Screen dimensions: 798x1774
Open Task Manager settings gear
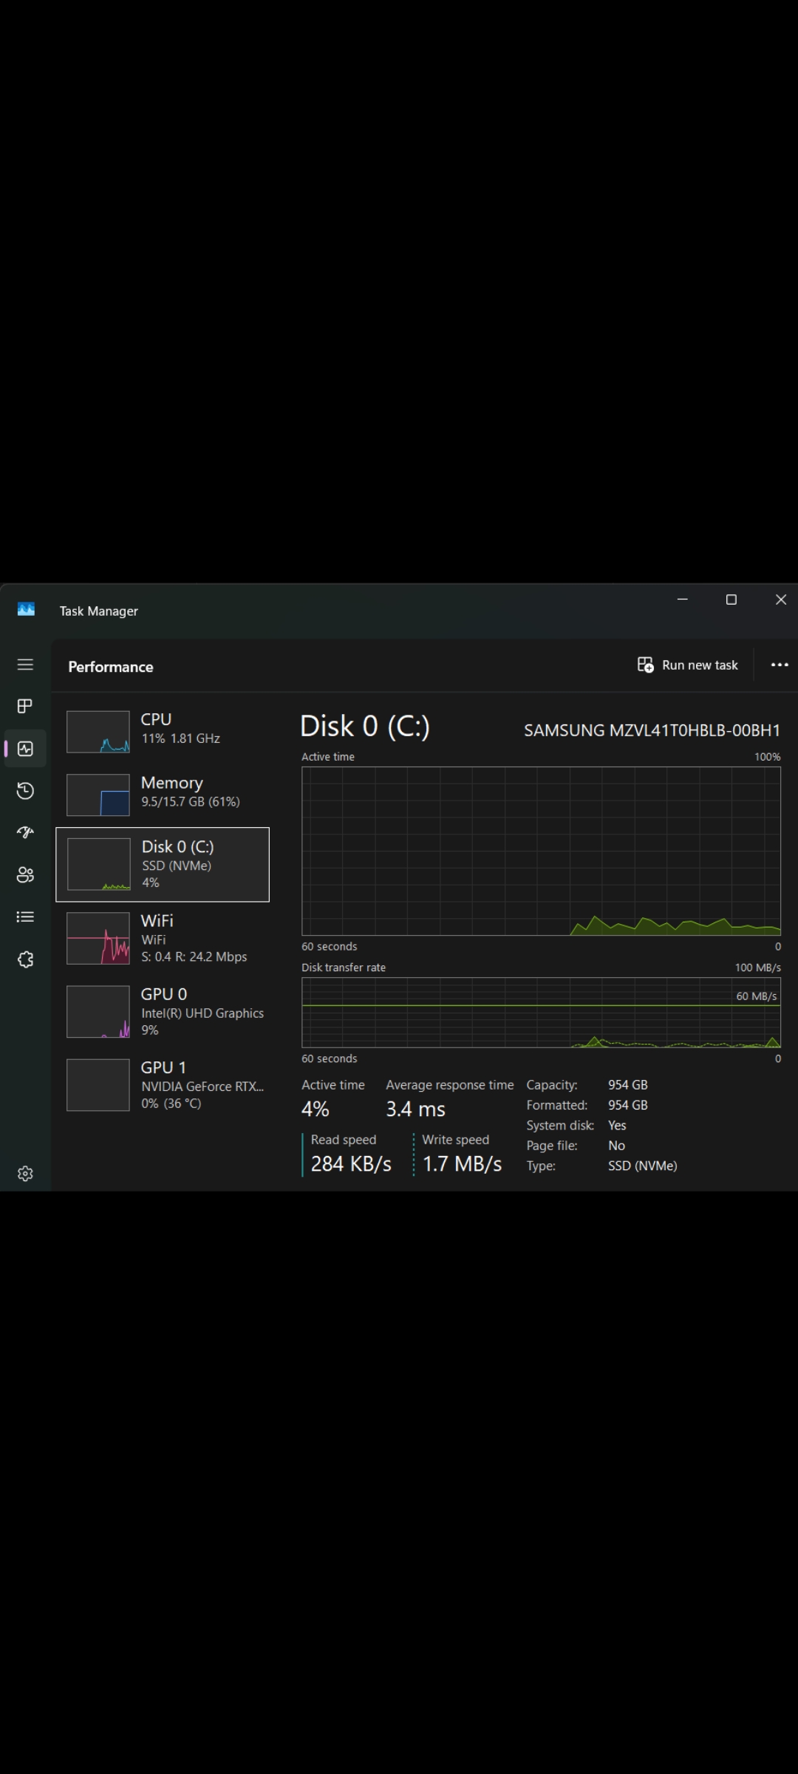click(25, 1174)
